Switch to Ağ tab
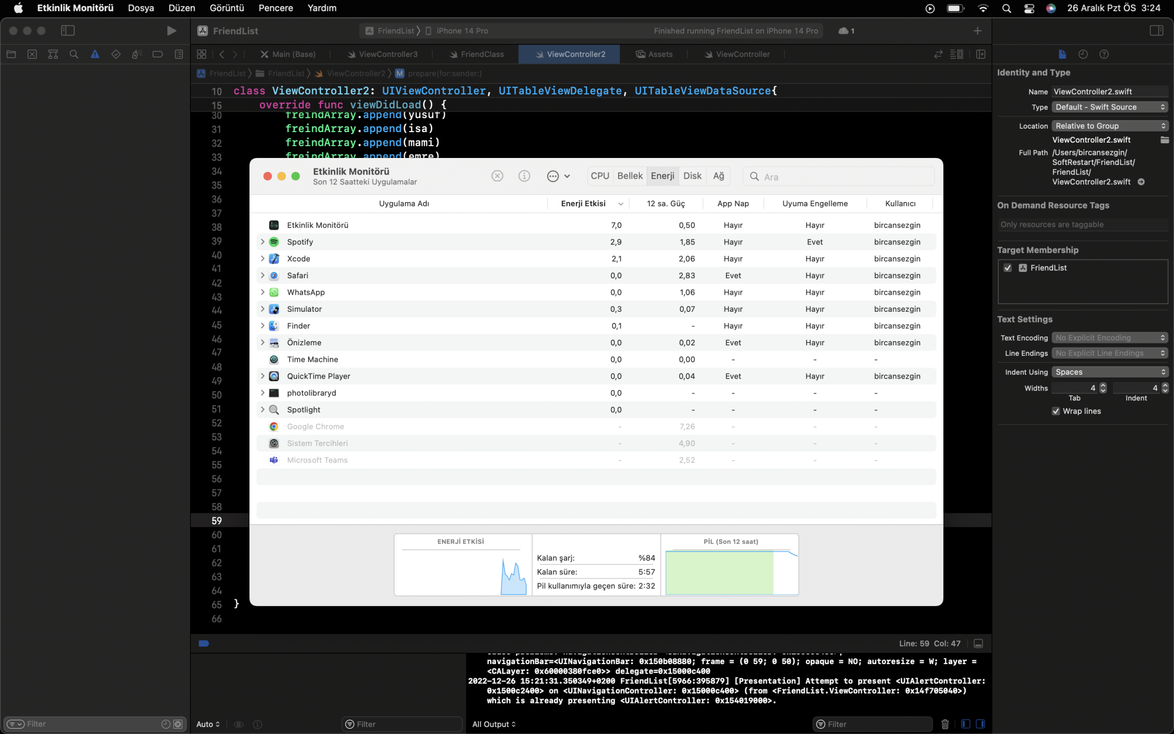Viewport: 1174px width, 734px height. tap(718, 176)
